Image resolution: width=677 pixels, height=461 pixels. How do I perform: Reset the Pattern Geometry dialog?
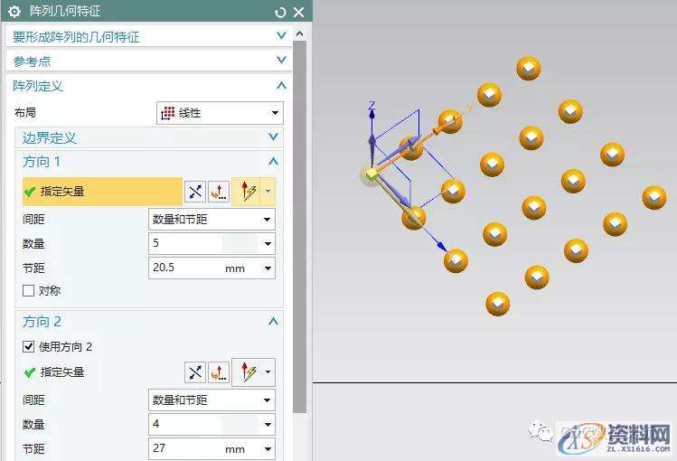click(x=280, y=12)
